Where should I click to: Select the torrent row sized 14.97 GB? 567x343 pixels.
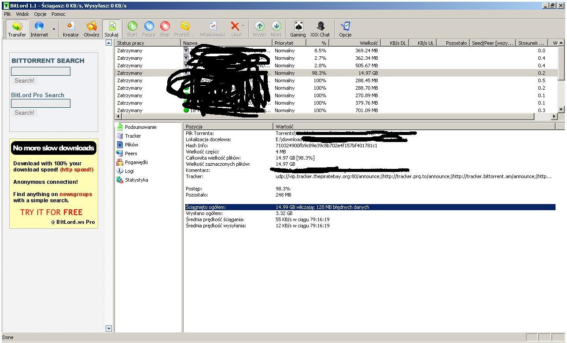coord(336,73)
